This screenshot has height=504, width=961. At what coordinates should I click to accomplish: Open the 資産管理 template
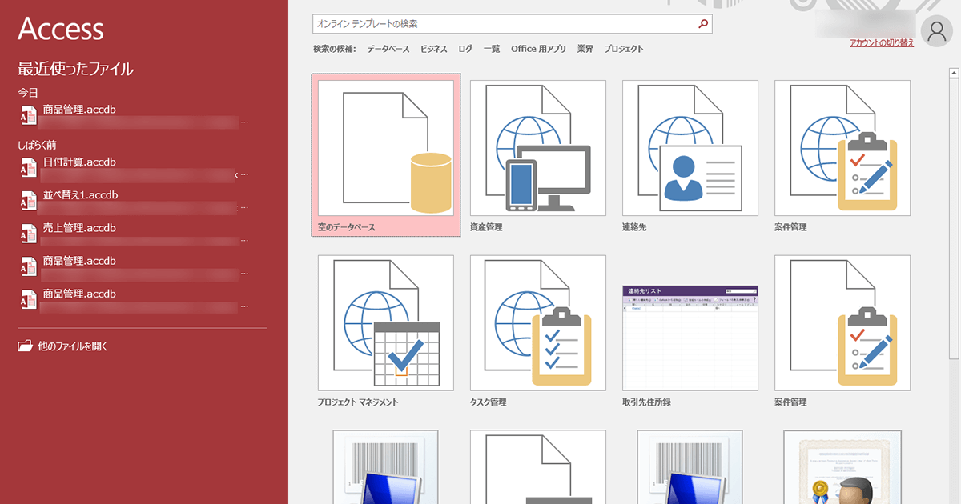[x=537, y=148]
